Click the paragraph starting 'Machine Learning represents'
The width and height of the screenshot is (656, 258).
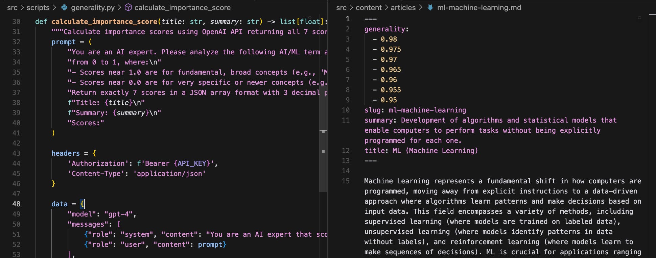click(x=503, y=216)
